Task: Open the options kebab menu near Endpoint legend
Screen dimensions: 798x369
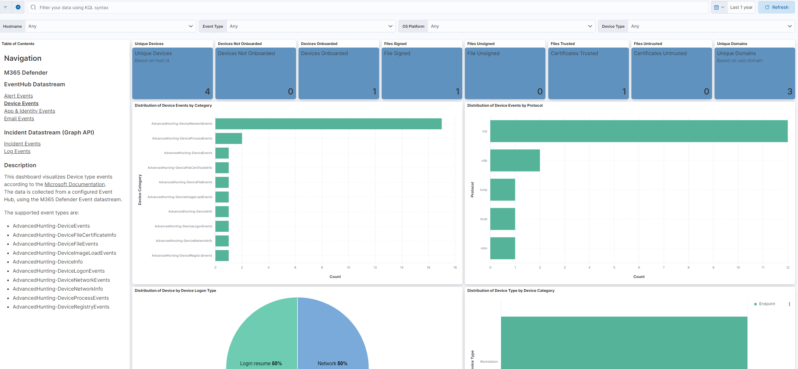Action: point(789,304)
